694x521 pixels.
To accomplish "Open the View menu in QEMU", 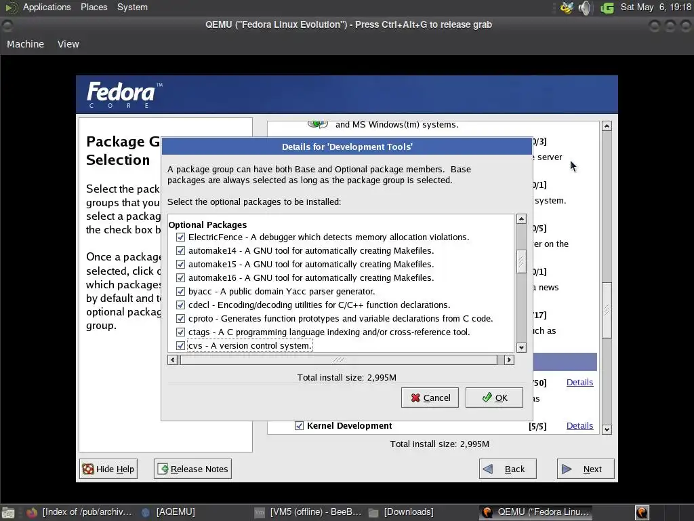I will click(x=68, y=44).
